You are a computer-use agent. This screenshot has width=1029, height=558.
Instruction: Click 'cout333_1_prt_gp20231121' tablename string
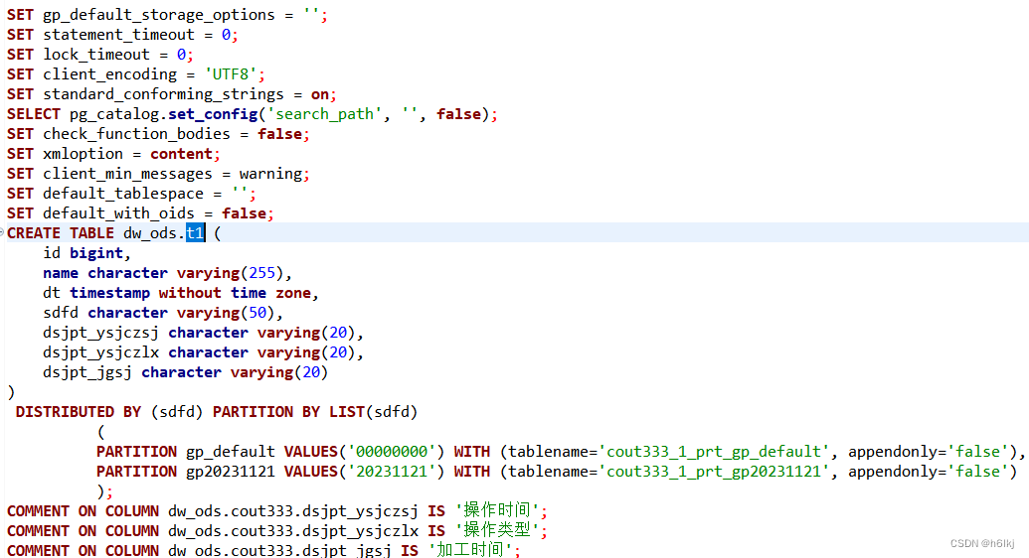pos(714,472)
